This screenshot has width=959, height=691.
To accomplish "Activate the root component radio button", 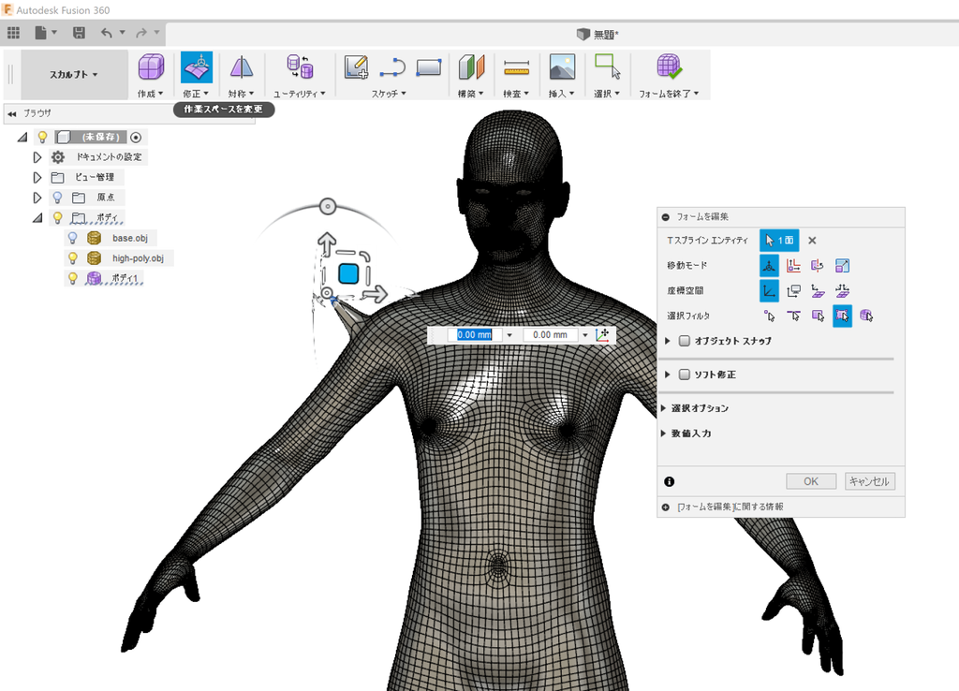I will click(136, 138).
